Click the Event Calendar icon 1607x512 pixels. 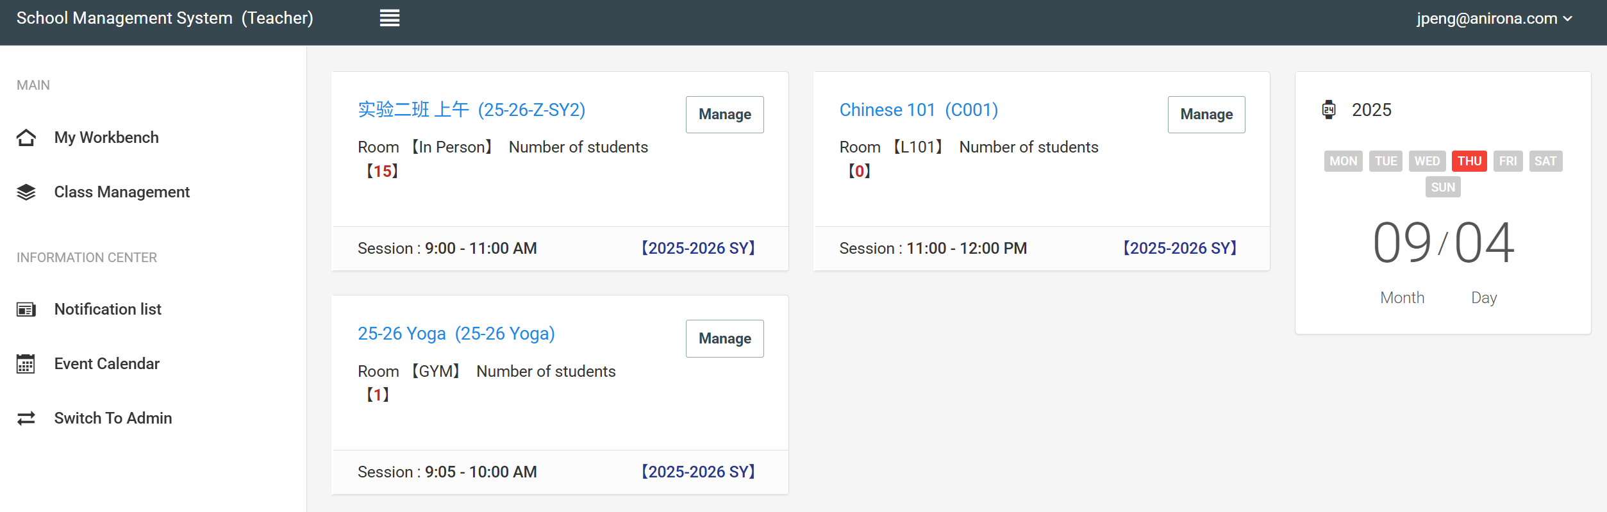click(26, 364)
